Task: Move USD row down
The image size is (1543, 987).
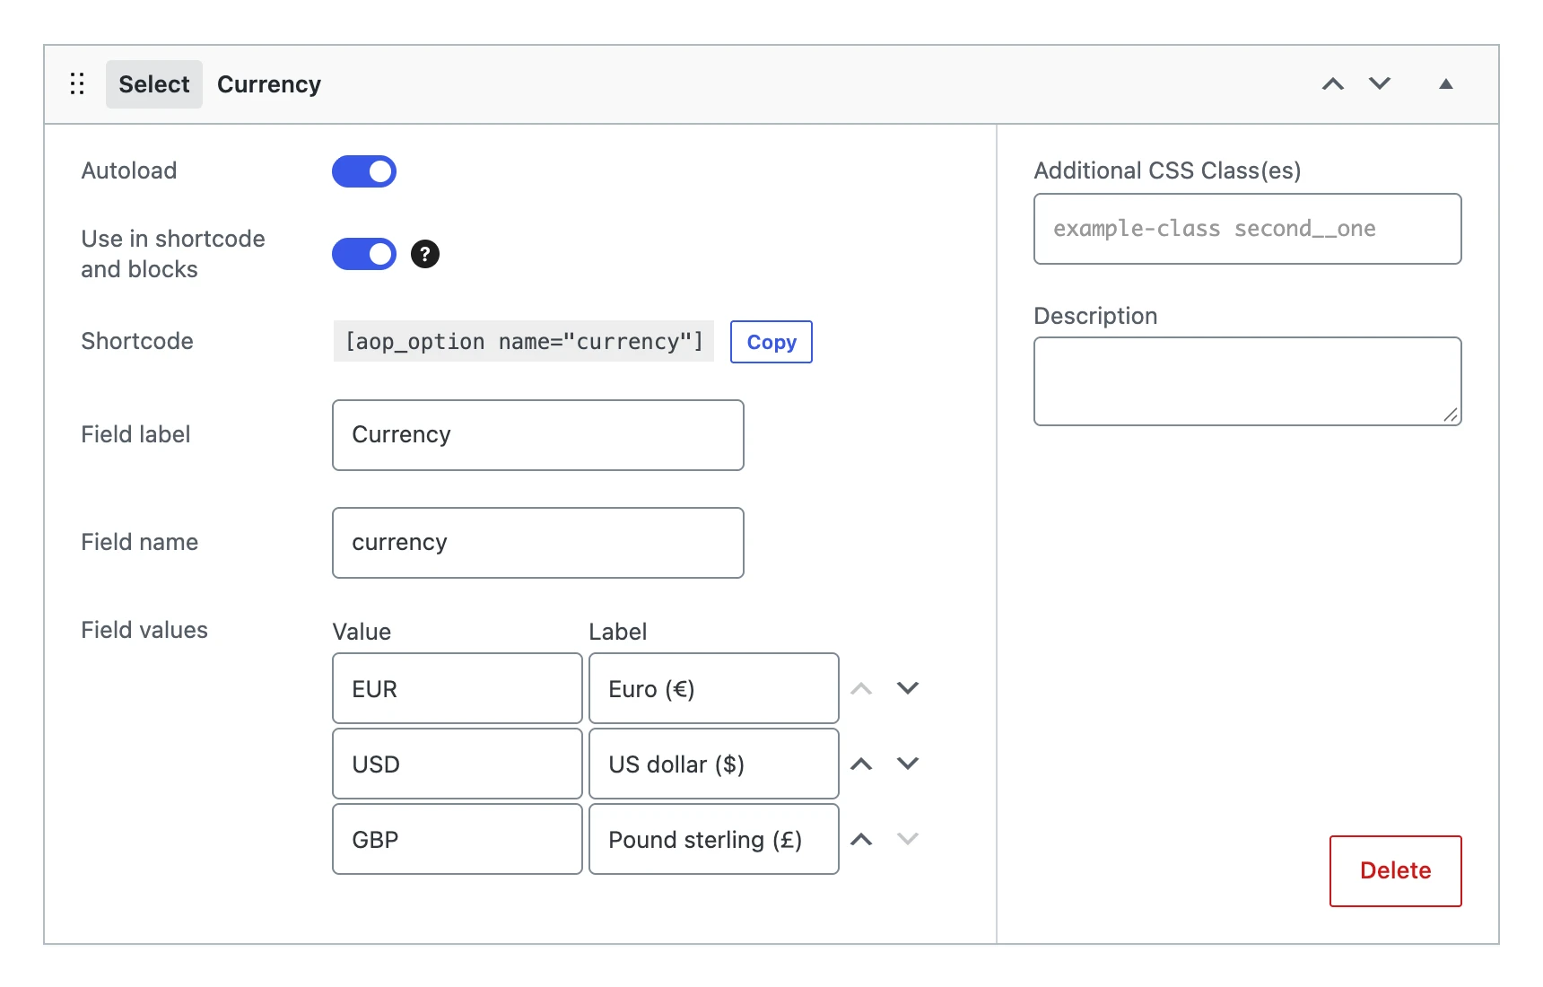Action: pyautogui.click(x=908, y=764)
